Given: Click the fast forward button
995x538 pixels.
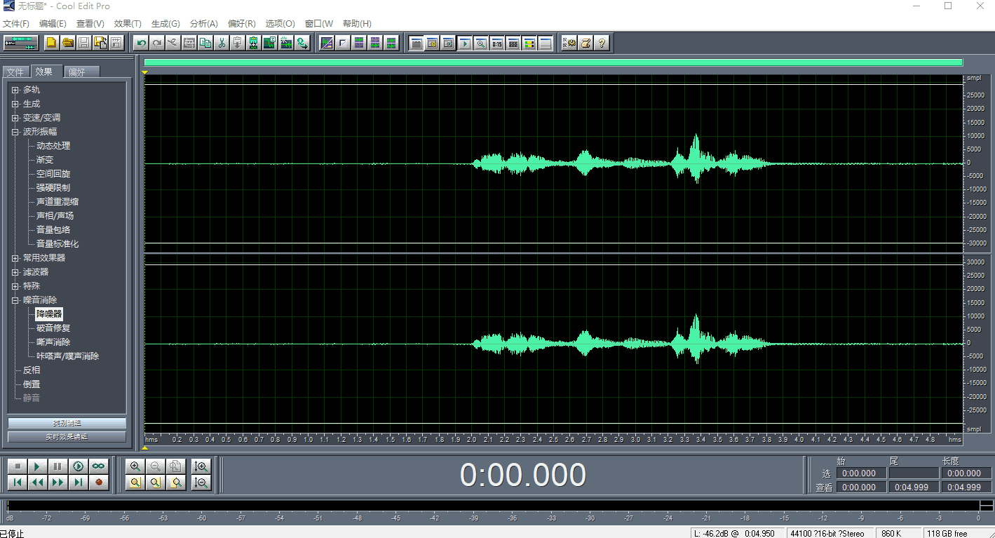Looking at the screenshot, I should (58, 482).
